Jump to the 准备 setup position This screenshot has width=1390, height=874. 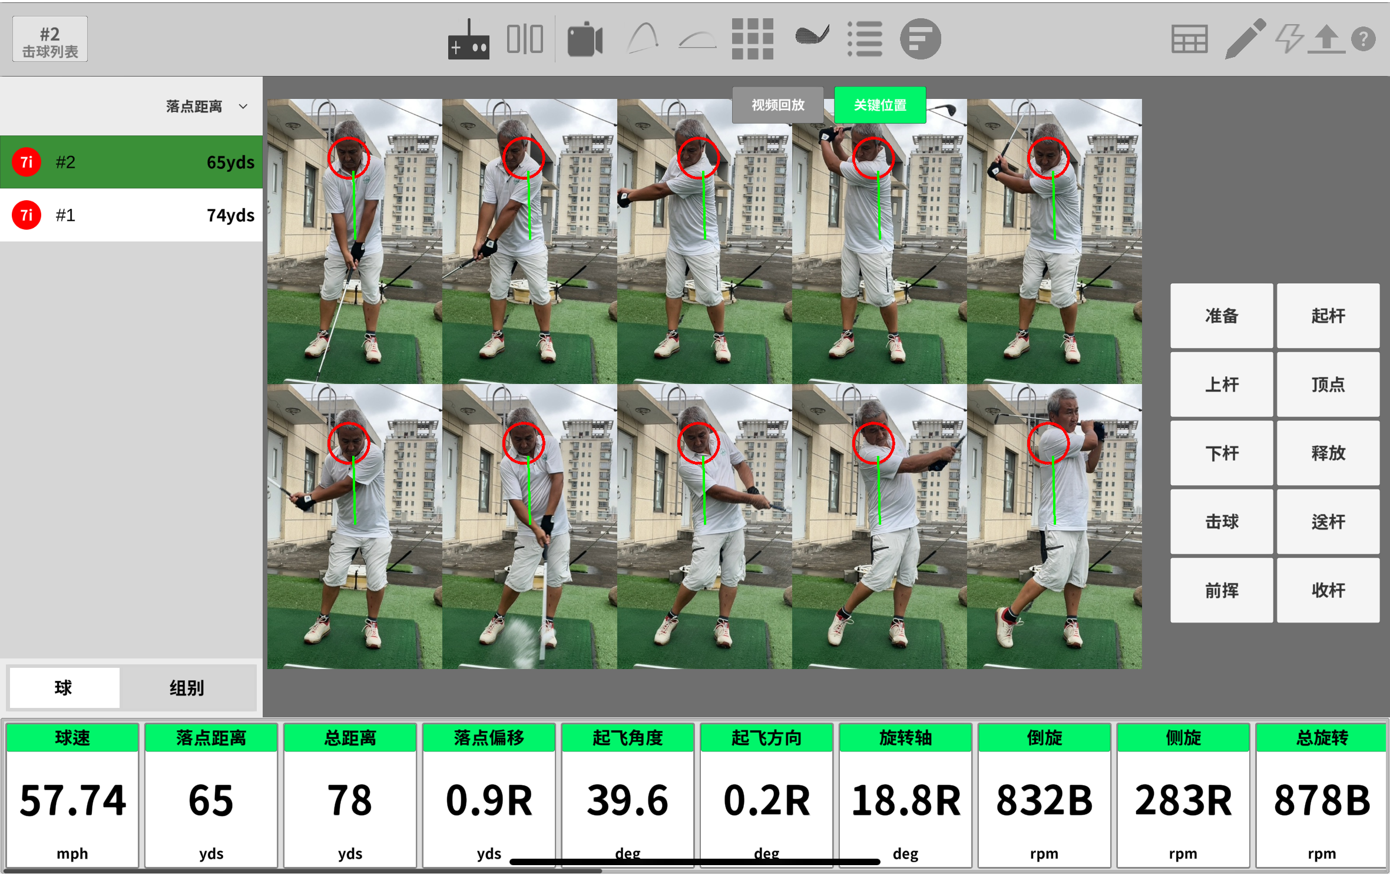click(1222, 316)
